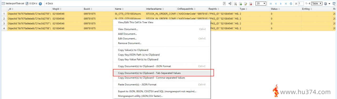Choose Export to JSON, BSON, CSV|TSV and SQL
This screenshot has height=99, width=337.
(162, 91)
